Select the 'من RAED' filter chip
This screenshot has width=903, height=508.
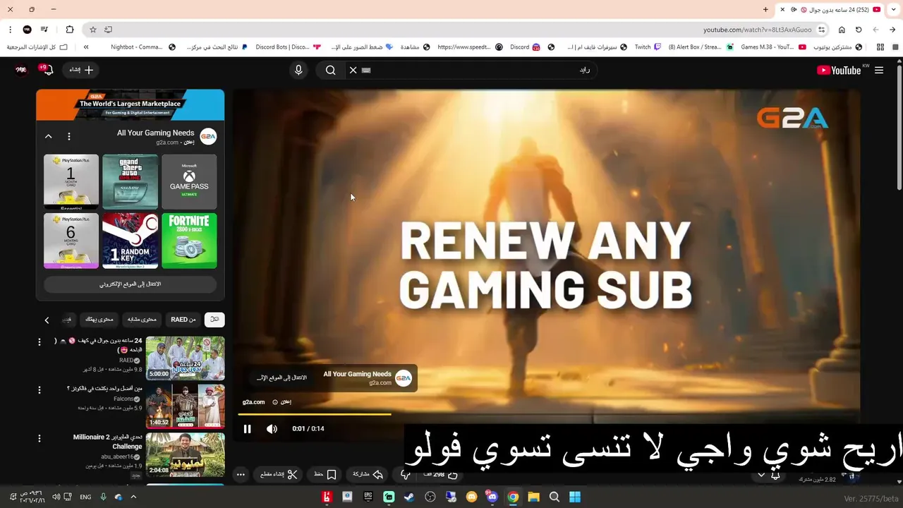coord(183,320)
